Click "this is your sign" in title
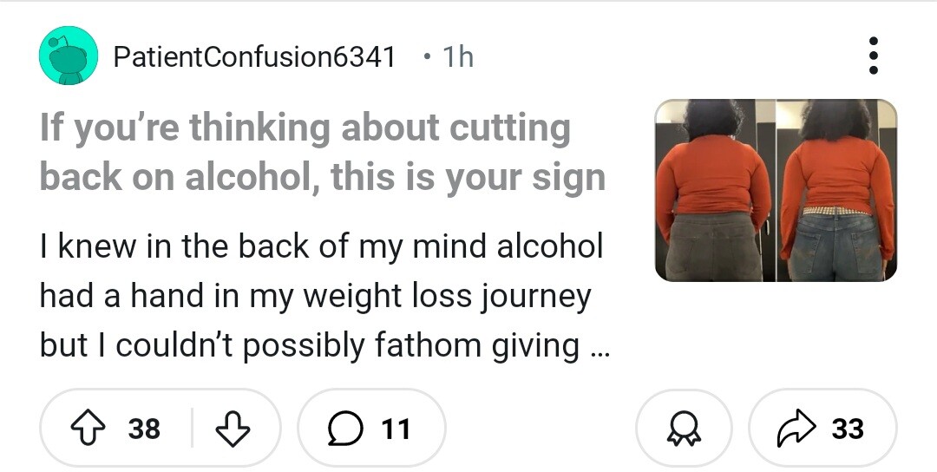 (x=468, y=178)
